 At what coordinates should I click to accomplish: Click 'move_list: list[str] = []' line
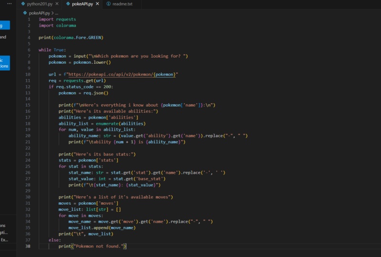click(x=90, y=209)
